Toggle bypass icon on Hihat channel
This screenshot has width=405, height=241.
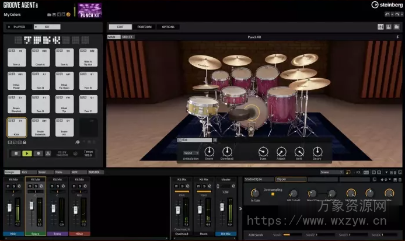point(85,186)
